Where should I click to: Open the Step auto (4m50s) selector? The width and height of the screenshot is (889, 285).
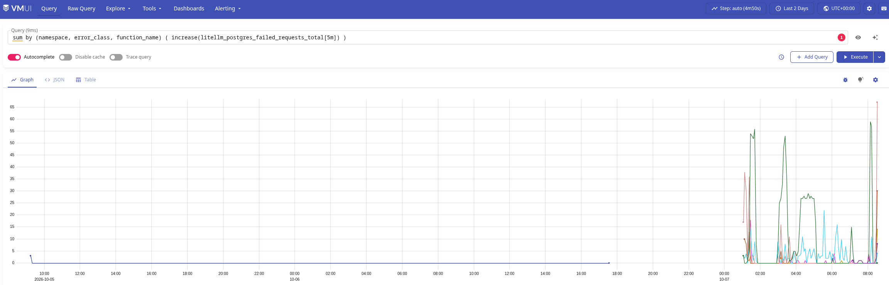pos(736,8)
